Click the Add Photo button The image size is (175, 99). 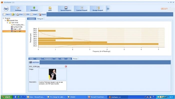[x=34, y=62]
